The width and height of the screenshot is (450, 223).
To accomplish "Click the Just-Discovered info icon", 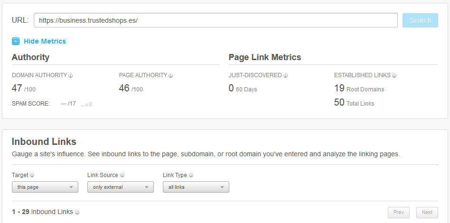I will click(x=285, y=76).
